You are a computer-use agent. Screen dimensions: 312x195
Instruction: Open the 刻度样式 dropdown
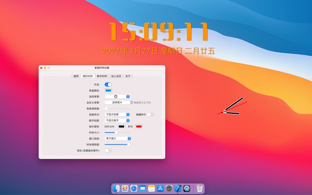tap(117, 114)
